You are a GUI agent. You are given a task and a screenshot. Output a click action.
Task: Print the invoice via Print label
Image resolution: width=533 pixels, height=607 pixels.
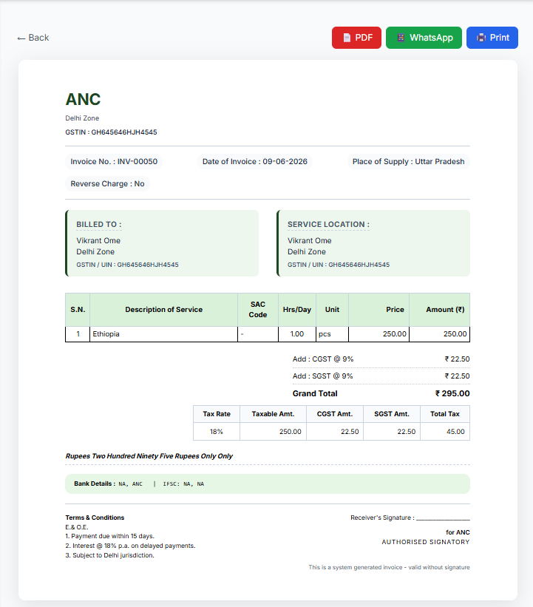pos(500,38)
